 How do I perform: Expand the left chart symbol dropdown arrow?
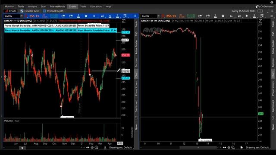22,16
